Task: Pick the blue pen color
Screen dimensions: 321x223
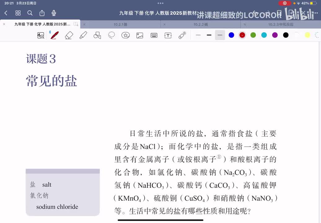Action: [231, 35]
